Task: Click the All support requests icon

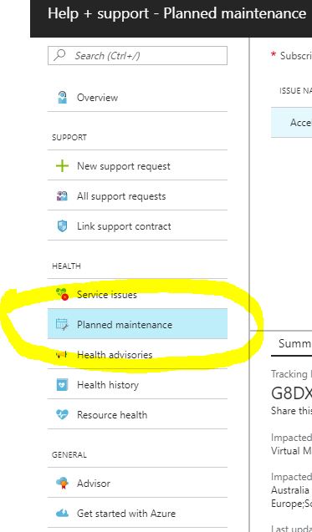Action: coord(62,196)
